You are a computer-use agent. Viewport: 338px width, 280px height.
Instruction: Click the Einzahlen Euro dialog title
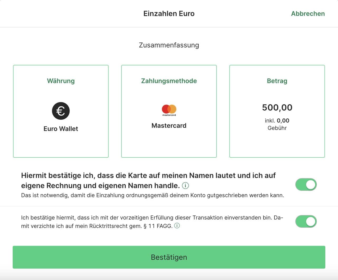click(169, 14)
